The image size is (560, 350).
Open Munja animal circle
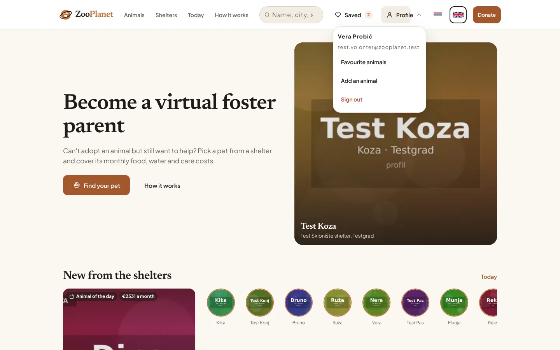[454, 303]
